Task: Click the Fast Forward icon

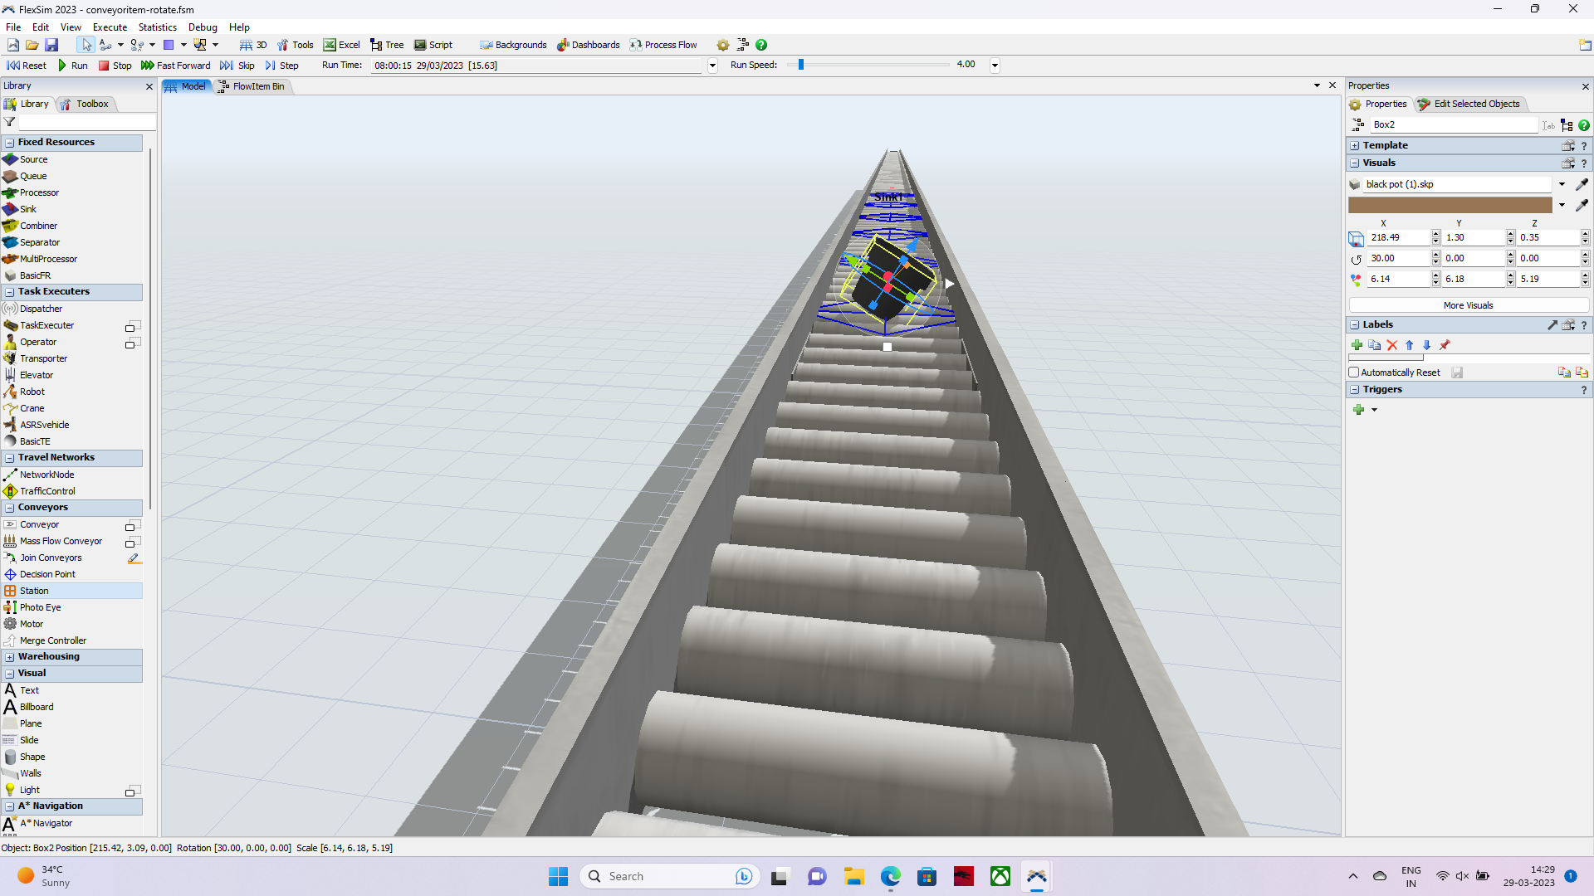Action: (148, 66)
